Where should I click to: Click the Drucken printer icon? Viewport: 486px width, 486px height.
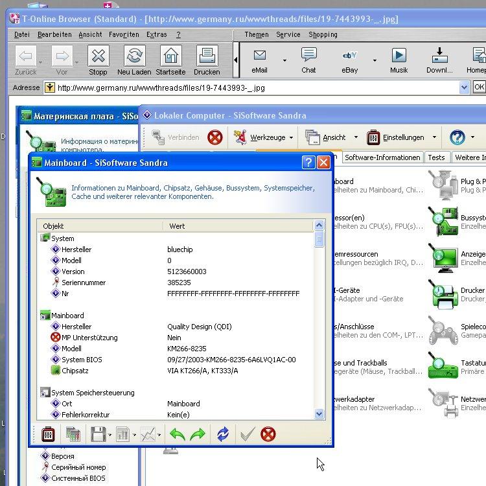click(207, 60)
